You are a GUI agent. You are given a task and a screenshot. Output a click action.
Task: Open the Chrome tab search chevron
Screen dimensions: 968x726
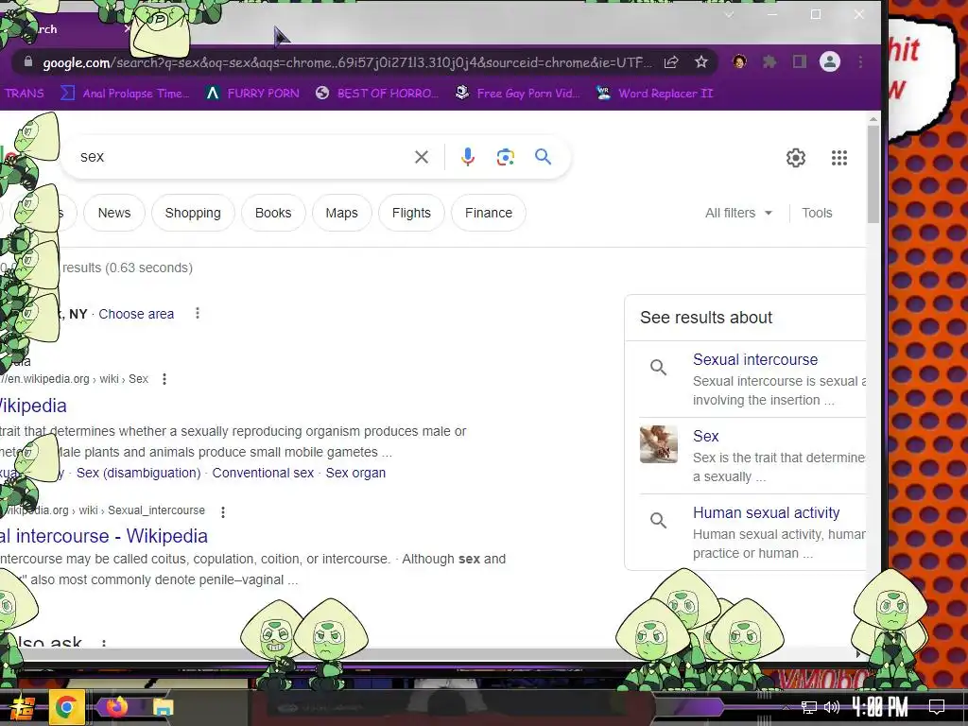(x=729, y=15)
